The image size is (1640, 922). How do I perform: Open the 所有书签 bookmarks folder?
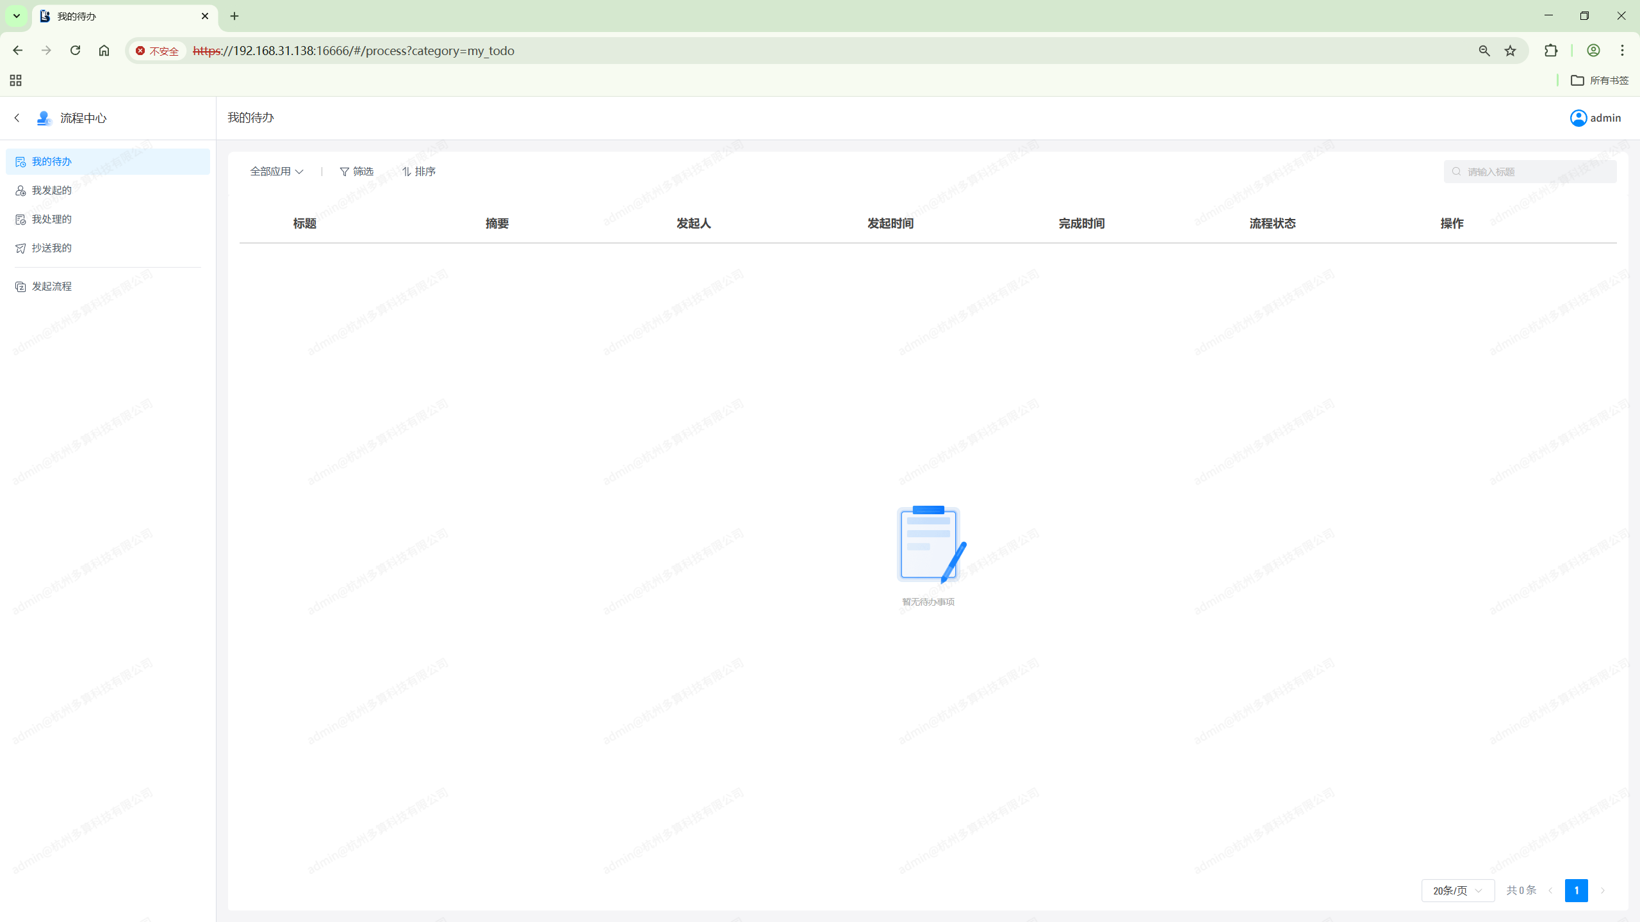pos(1600,80)
